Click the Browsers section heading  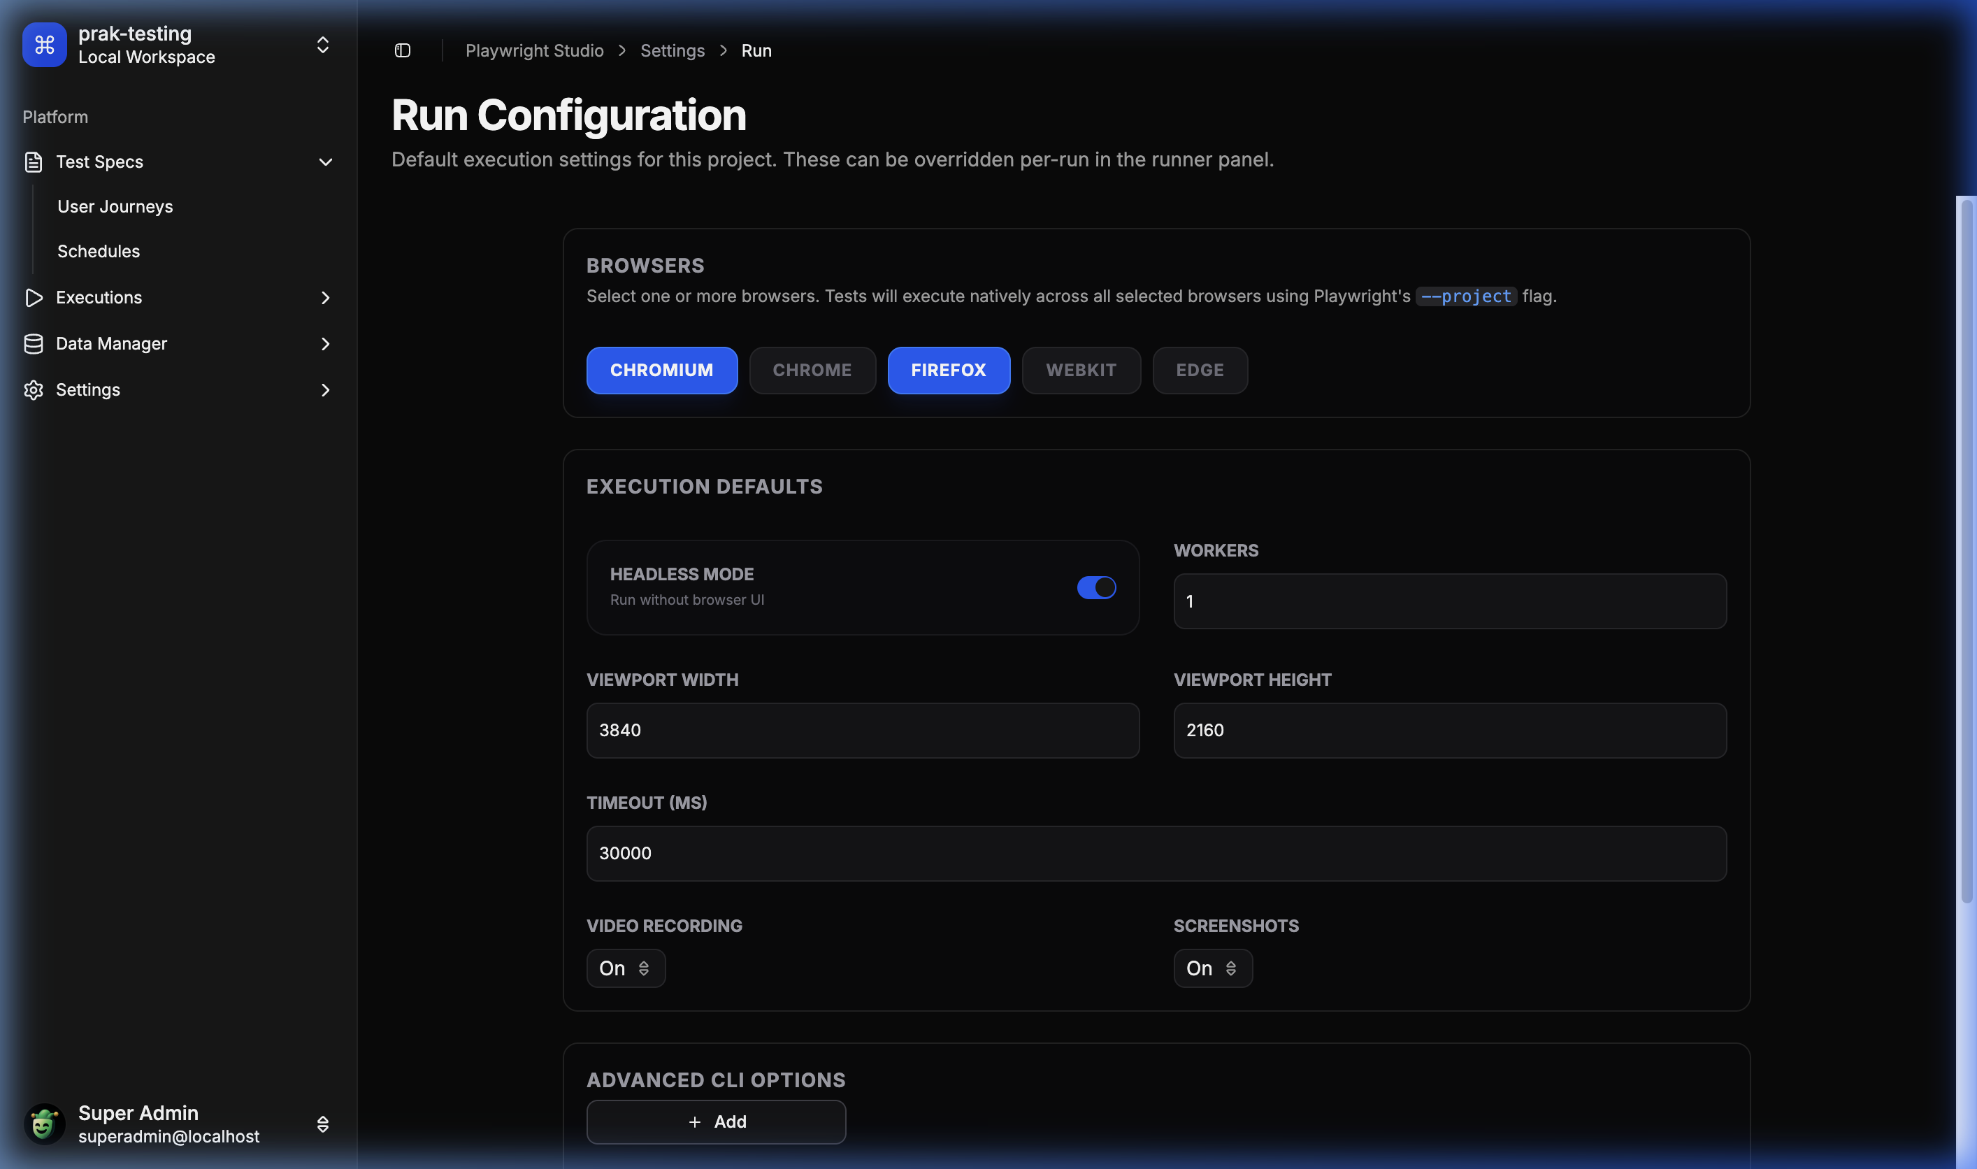click(645, 266)
